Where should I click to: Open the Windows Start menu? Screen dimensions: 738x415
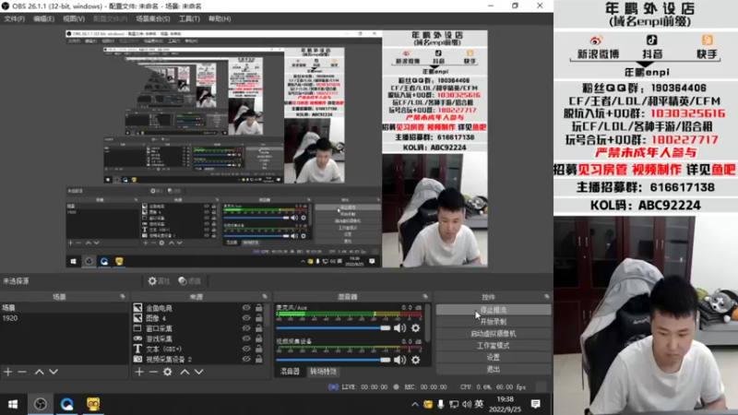(13, 404)
